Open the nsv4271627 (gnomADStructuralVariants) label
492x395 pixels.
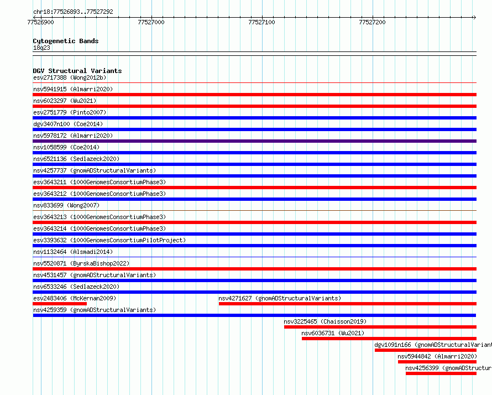click(280, 298)
